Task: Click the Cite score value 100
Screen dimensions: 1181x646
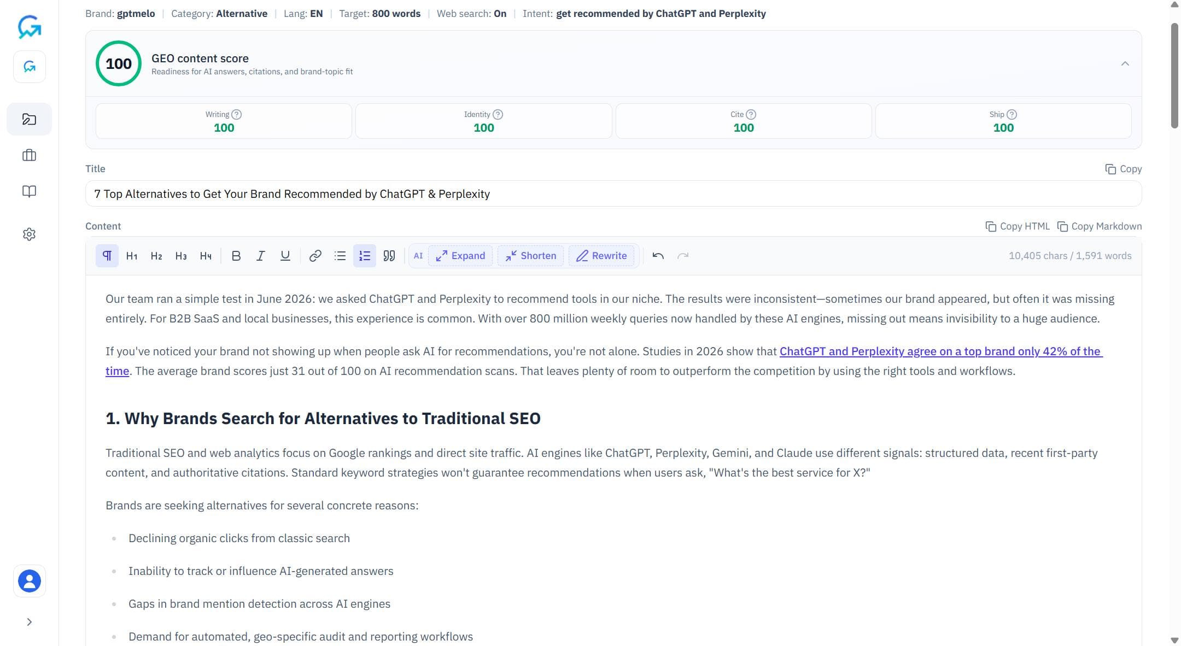Action: coord(744,128)
